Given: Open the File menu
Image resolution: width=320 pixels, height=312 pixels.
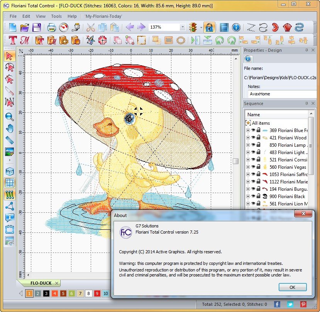Looking at the screenshot, I should [13, 16].
